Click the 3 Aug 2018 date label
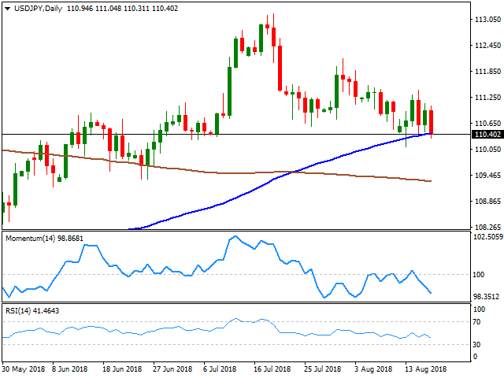Screen dimensions: 504x378 (372, 369)
